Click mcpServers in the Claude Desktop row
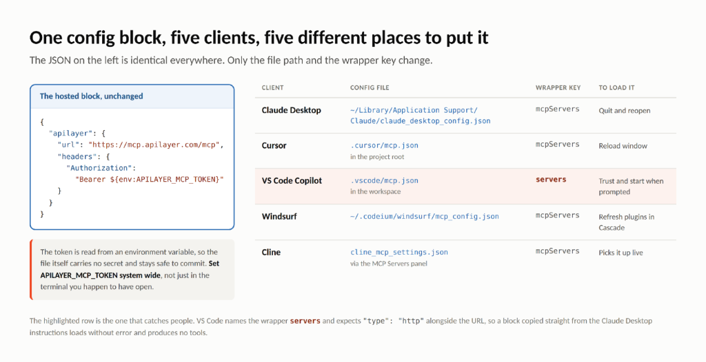Viewport: 706px width, 362px height. pyautogui.click(x=557, y=109)
